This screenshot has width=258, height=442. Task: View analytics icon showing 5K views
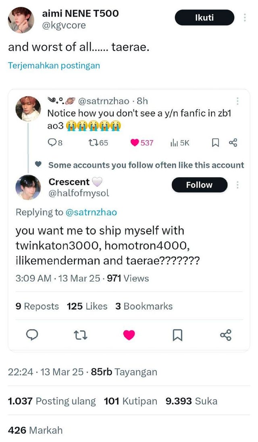[x=180, y=143]
